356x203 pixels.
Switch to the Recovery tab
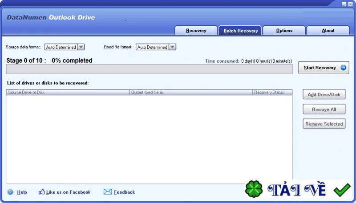click(x=196, y=30)
